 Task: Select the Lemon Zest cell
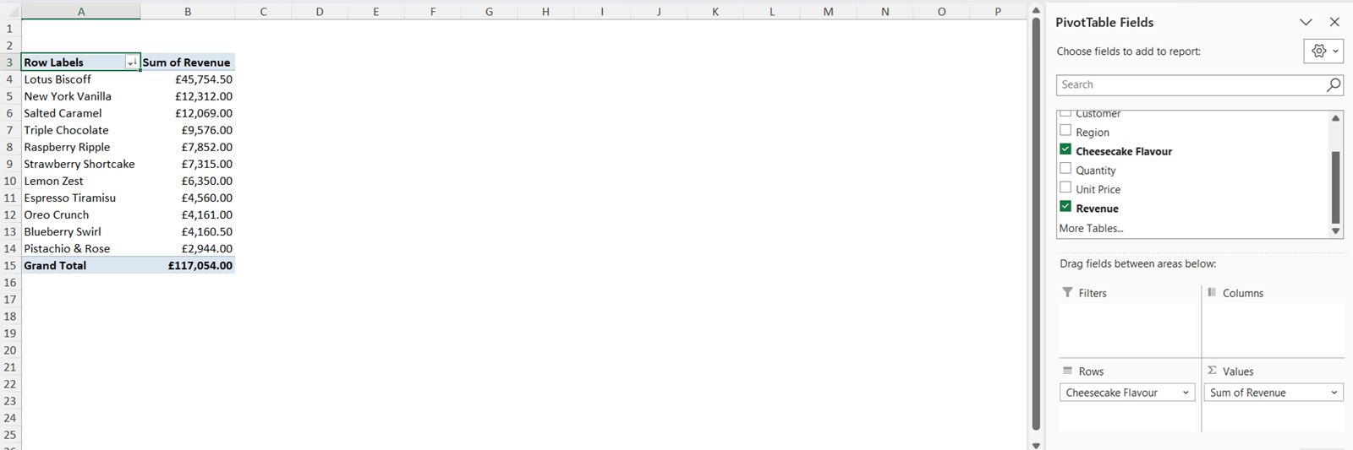(81, 181)
